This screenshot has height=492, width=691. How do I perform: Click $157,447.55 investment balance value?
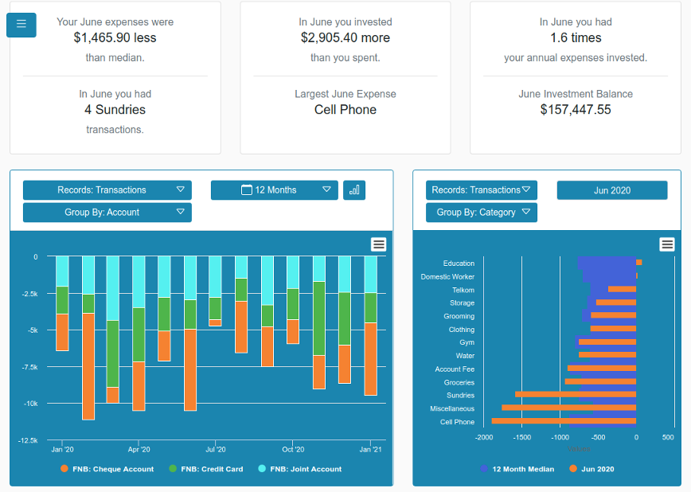point(576,109)
